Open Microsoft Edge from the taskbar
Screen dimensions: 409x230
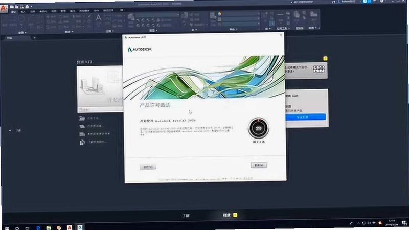pyautogui.click(x=38, y=228)
